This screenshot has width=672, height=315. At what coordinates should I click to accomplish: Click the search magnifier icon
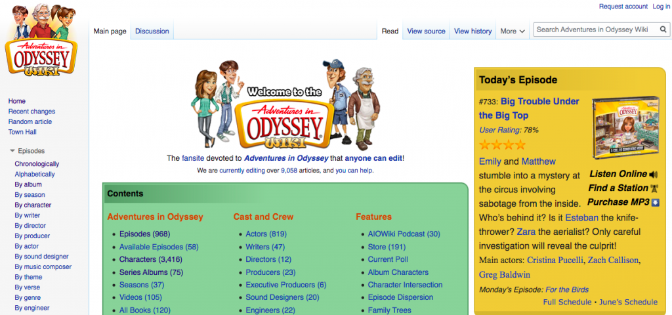663,30
